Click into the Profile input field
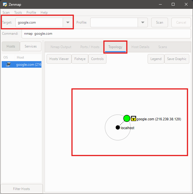 [114, 22]
